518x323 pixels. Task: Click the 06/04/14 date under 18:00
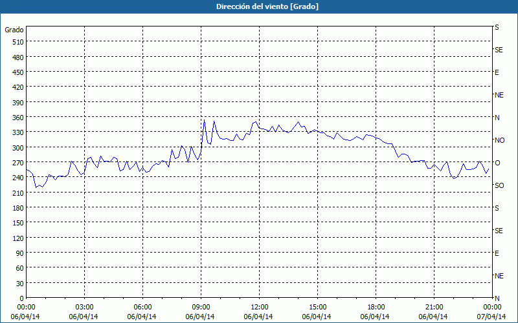pos(375,317)
